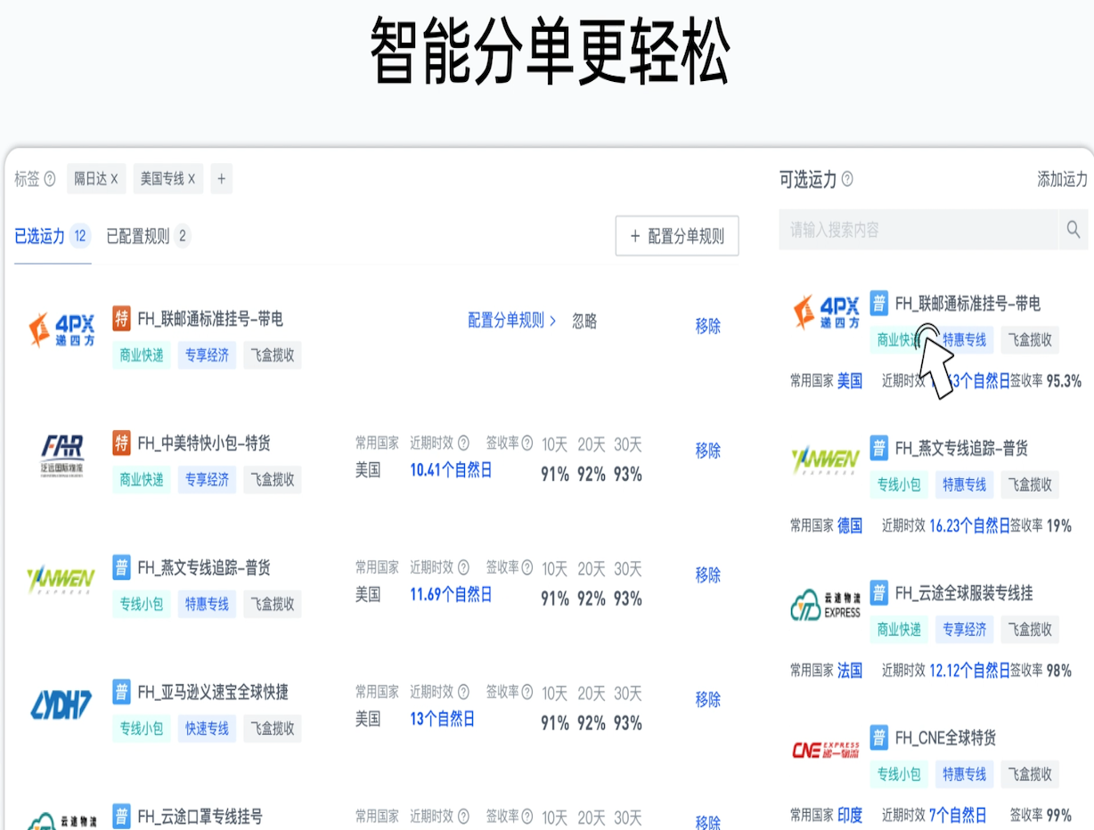The image size is (1094, 830).
Task: Click 忽略 in FH_联邮通标准挂号 row
Action: (x=584, y=321)
